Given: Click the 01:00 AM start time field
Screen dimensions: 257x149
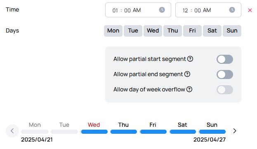Looking at the screenshot, I should (138, 10).
